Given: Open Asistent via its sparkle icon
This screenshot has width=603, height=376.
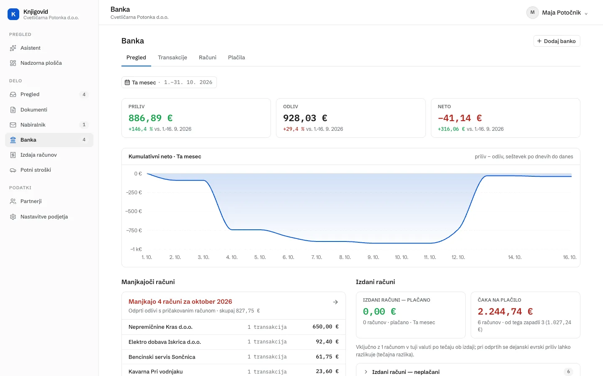Looking at the screenshot, I should coord(13,48).
